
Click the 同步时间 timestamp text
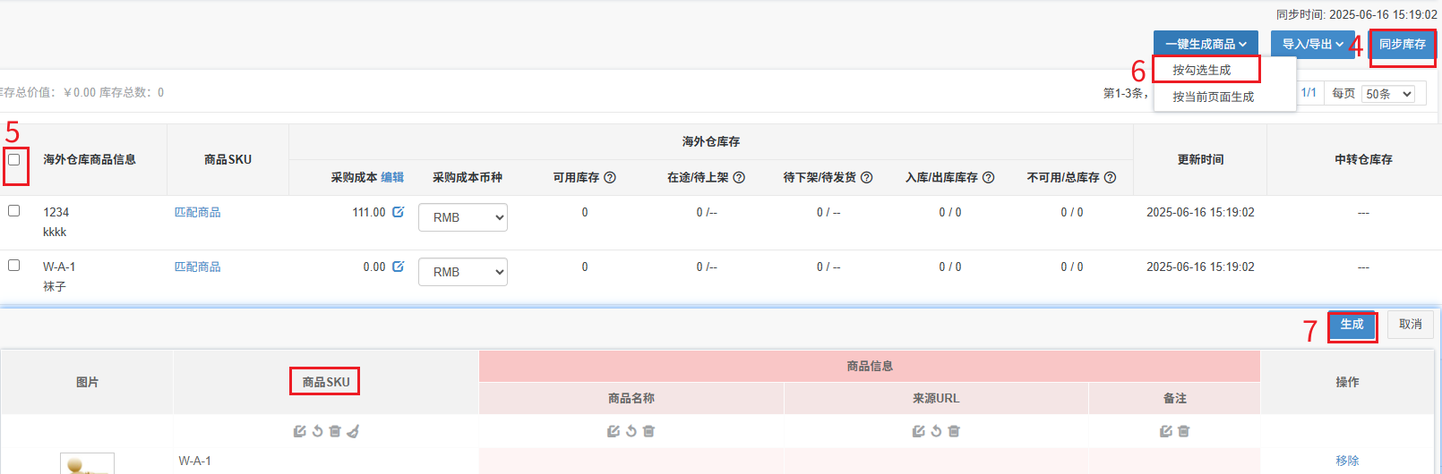[1357, 14]
